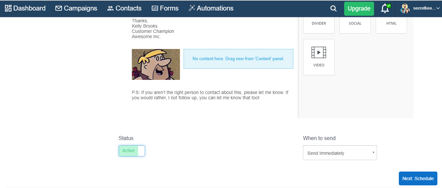Select the Video content block icon
Image resolution: width=442 pixels, height=188 pixels.
pos(319,52)
